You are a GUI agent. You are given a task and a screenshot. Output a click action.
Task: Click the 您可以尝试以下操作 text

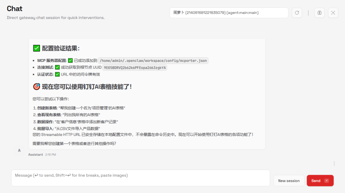click(51, 99)
